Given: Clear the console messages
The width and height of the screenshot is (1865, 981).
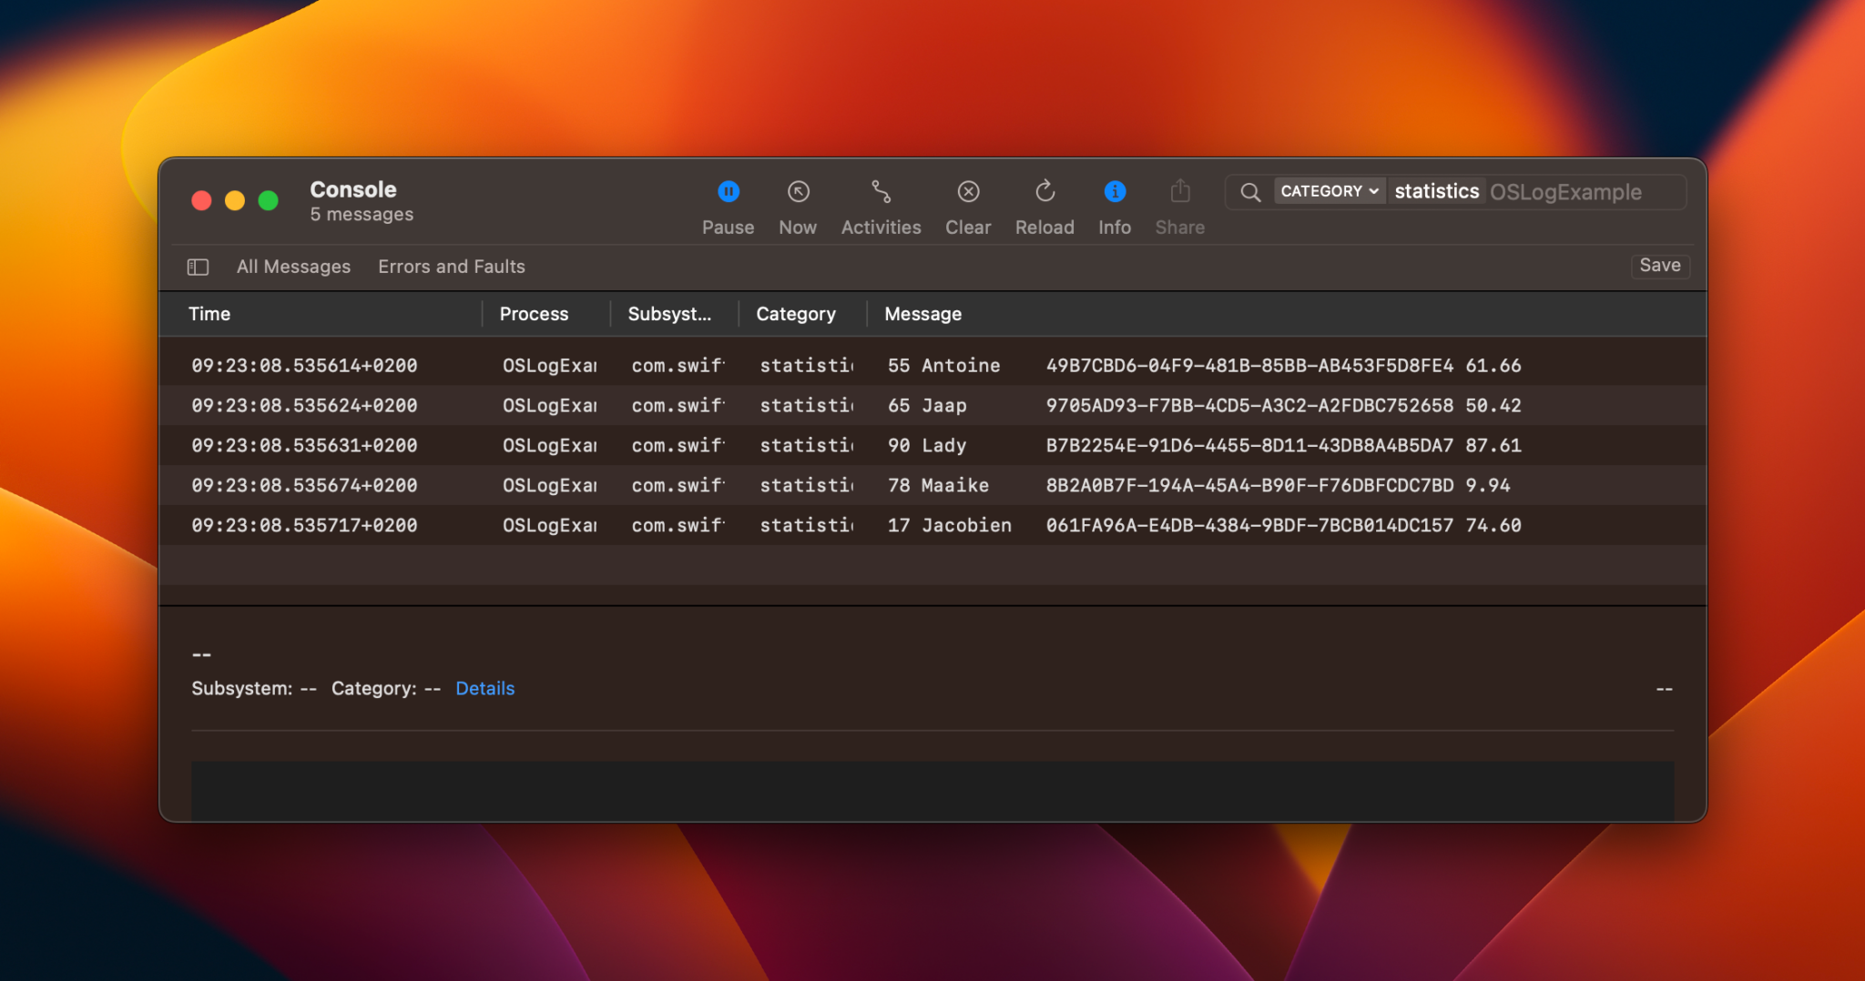Looking at the screenshot, I should coord(968,192).
